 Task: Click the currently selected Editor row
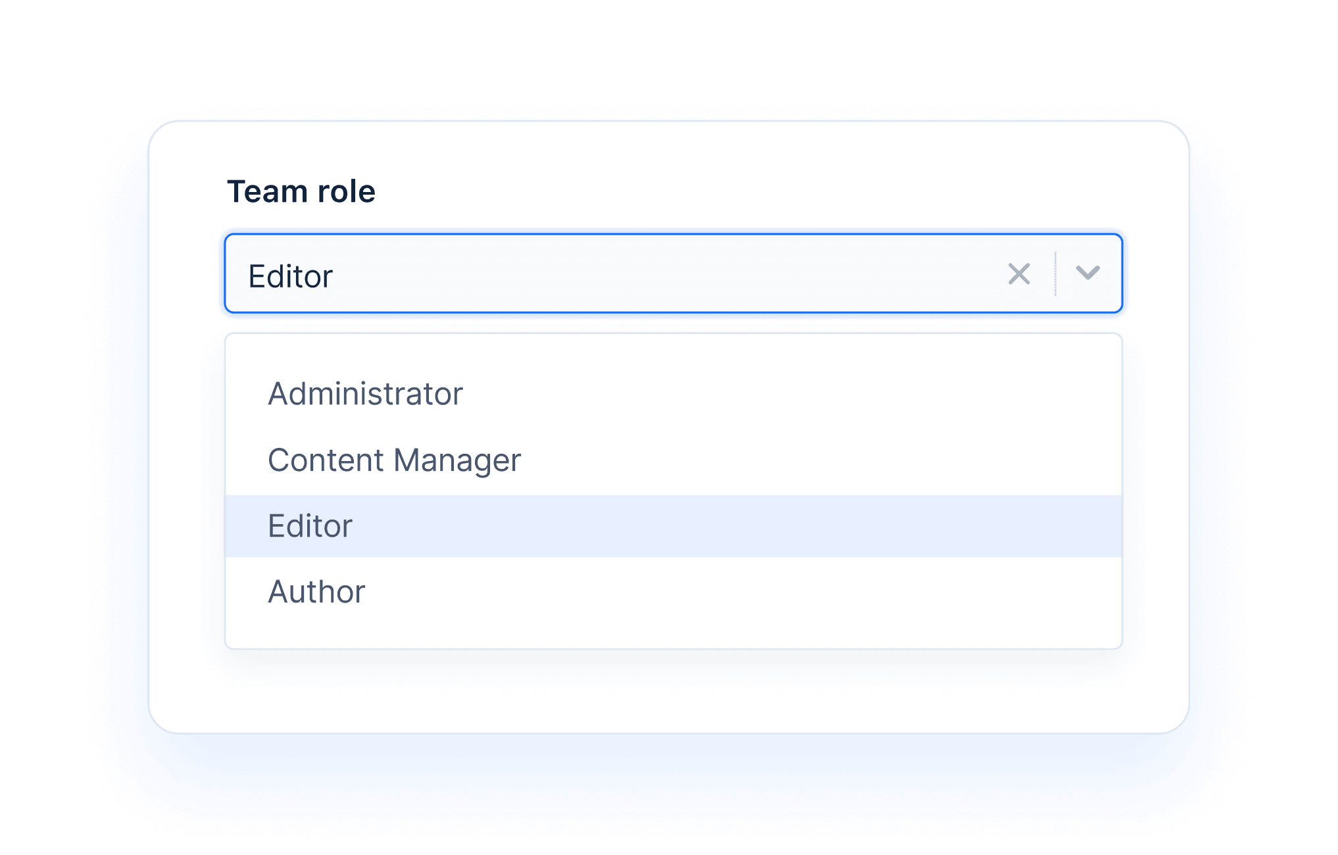tap(310, 525)
